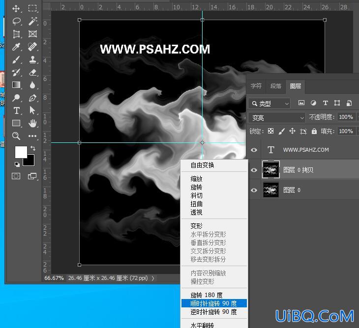Select the Move tool

[16, 9]
